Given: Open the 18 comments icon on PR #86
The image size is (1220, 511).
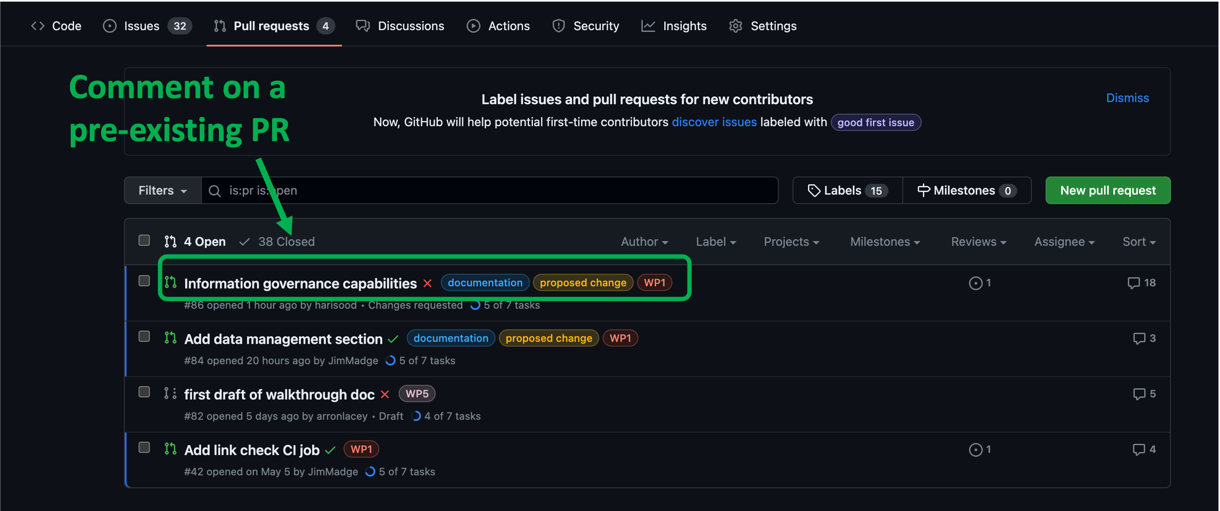Looking at the screenshot, I should [x=1141, y=283].
